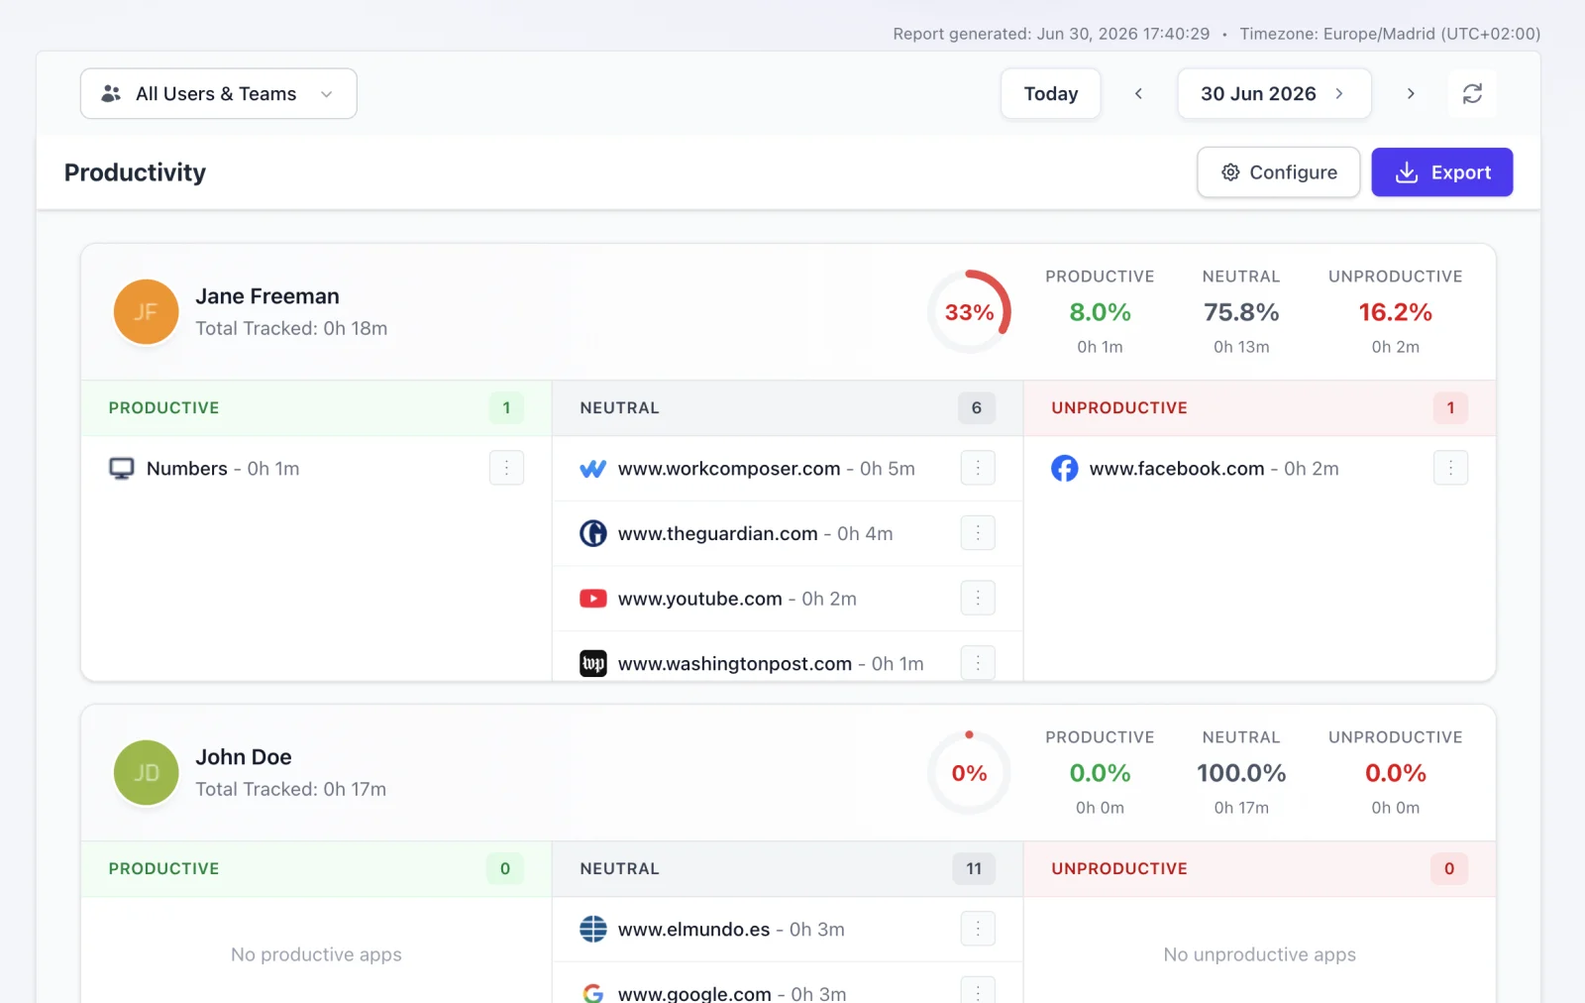Screen dimensions: 1585x1003
Task: Click John's Total Tracked: 0h 17m text
Action: click(290, 789)
